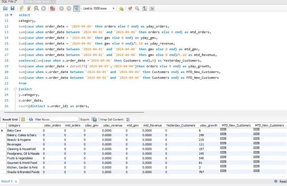Stop the running query
This screenshot has width=287, height=186.
click(44, 8)
